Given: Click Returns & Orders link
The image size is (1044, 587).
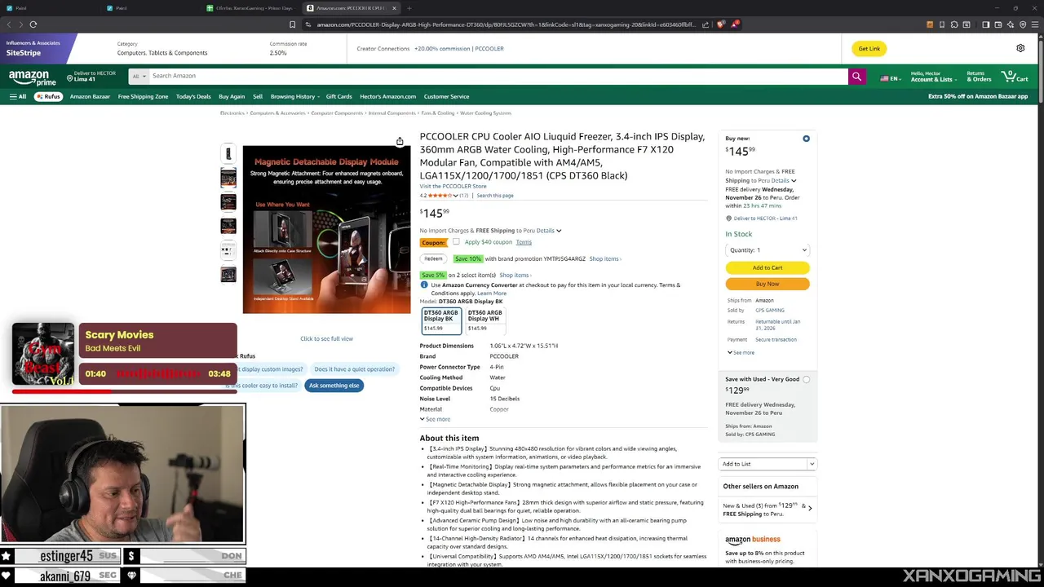Looking at the screenshot, I should click(x=979, y=77).
